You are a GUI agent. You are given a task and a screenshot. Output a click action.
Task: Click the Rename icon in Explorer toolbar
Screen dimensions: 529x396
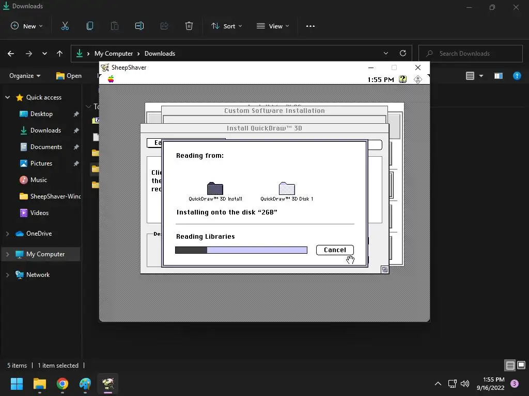[139, 26]
